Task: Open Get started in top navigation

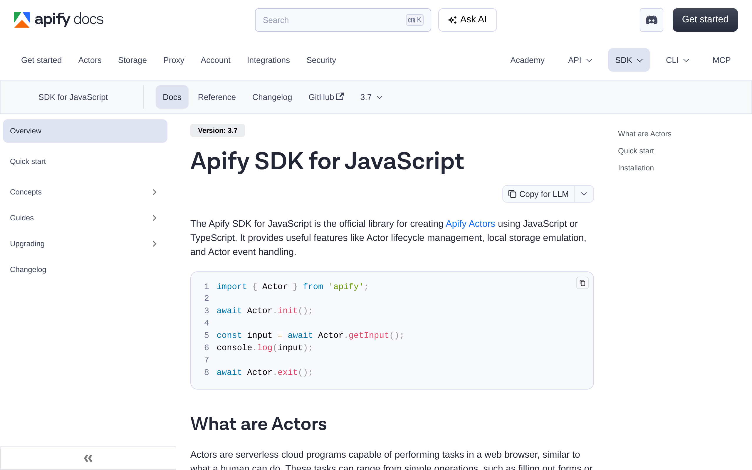Action: coord(41,60)
